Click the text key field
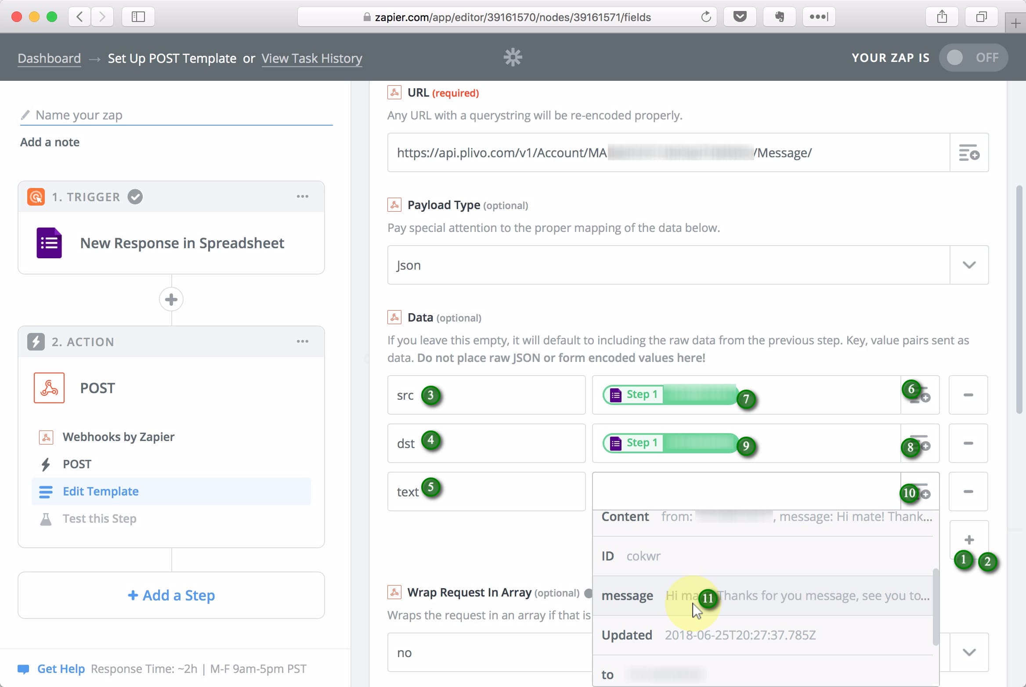This screenshot has height=687, width=1026. (487, 492)
